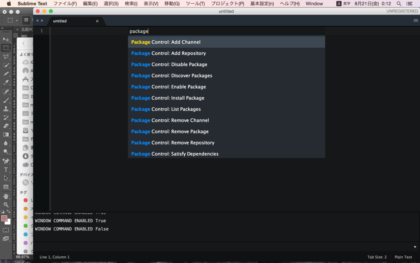Select the Rectangle shape tool in Photoshop
Viewport: 420px width, 263px height.
tap(6, 187)
